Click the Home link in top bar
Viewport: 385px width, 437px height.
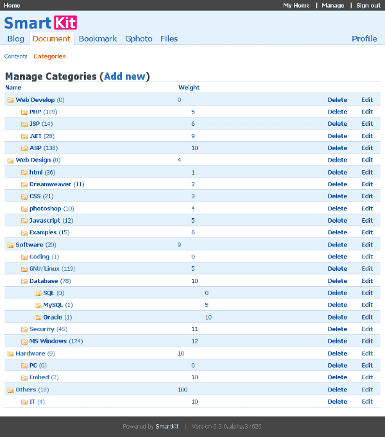pos(12,5)
